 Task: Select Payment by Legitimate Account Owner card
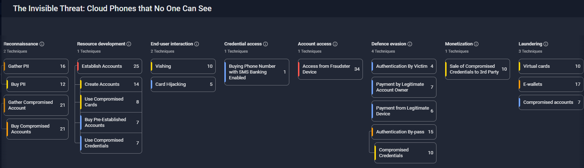tap(404, 87)
